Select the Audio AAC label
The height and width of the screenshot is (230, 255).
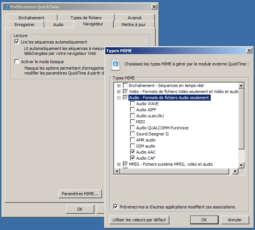(x=146, y=152)
